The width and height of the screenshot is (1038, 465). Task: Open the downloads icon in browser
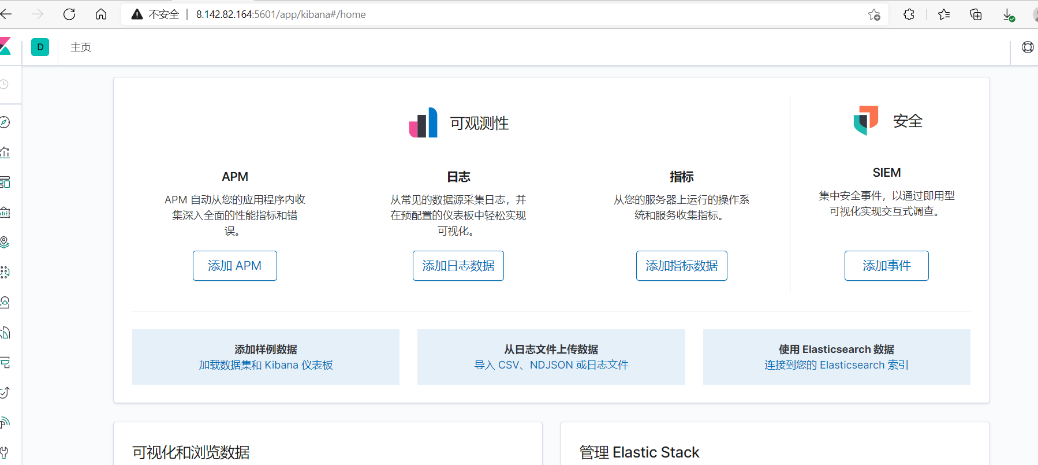pyautogui.click(x=1008, y=15)
